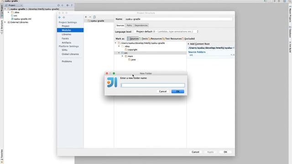The width and height of the screenshot is (292, 164).
Task: Mark folder as Sources
Action: pyautogui.click(x=133, y=39)
